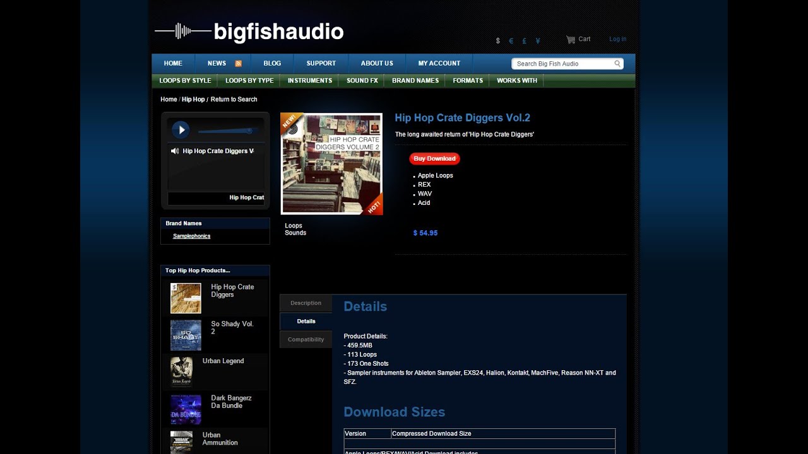Click Urban Ammunition title link
Viewport: 808px width, 454px height.
pos(220,439)
